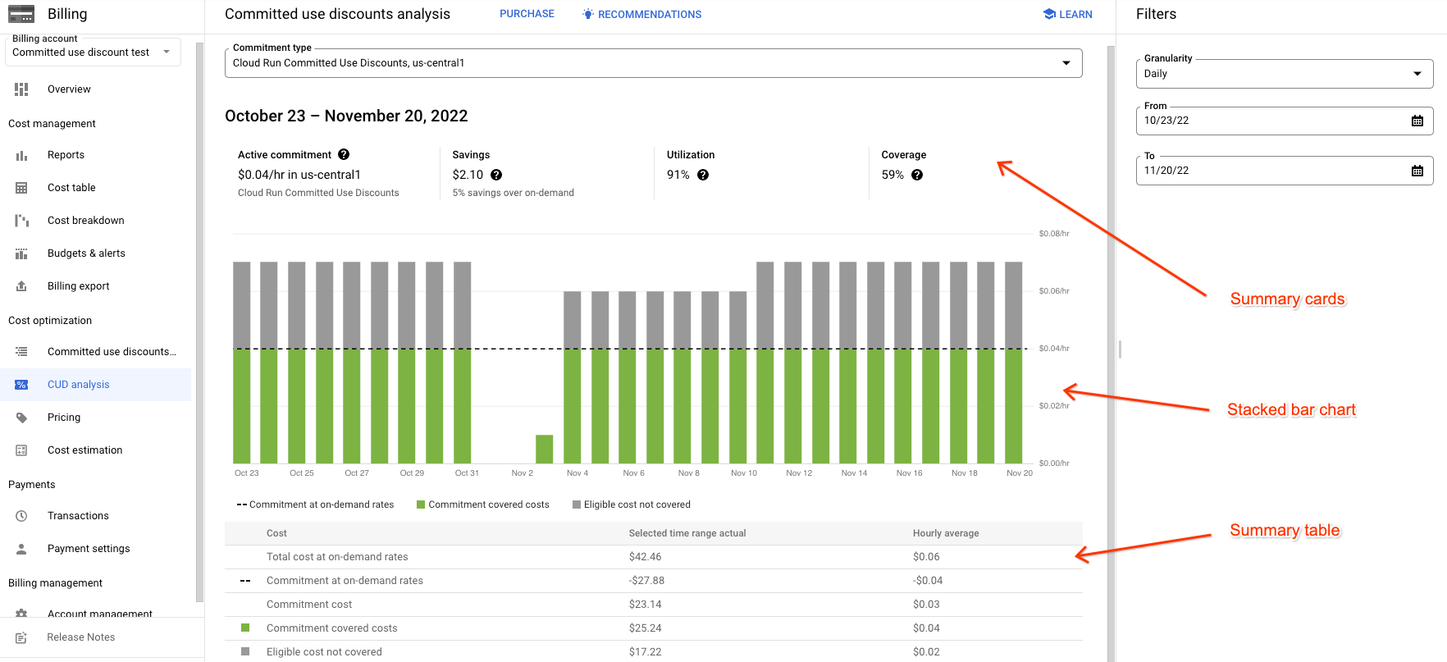Click the Cost table icon in sidebar
Viewport: 1447px width, 662px height.
pyautogui.click(x=21, y=188)
